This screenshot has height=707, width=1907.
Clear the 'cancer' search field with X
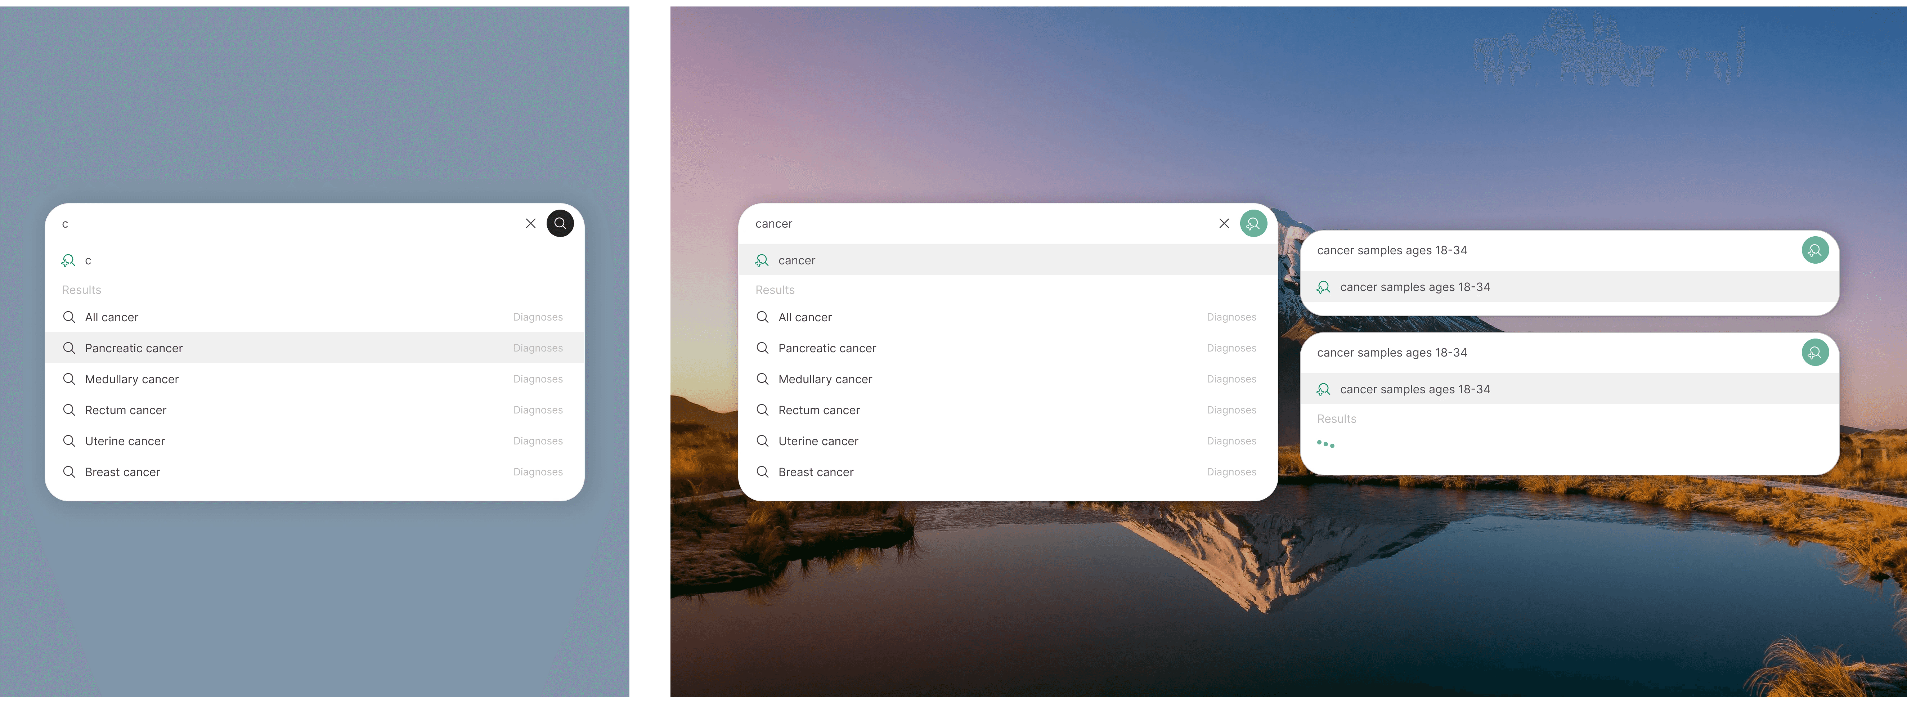pos(1224,223)
